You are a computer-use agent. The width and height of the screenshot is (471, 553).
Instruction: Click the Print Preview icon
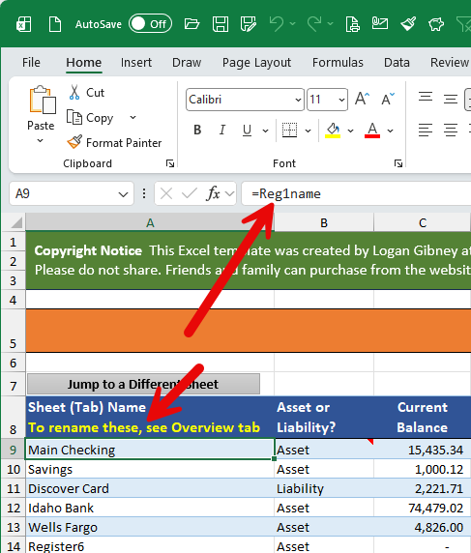click(x=352, y=24)
